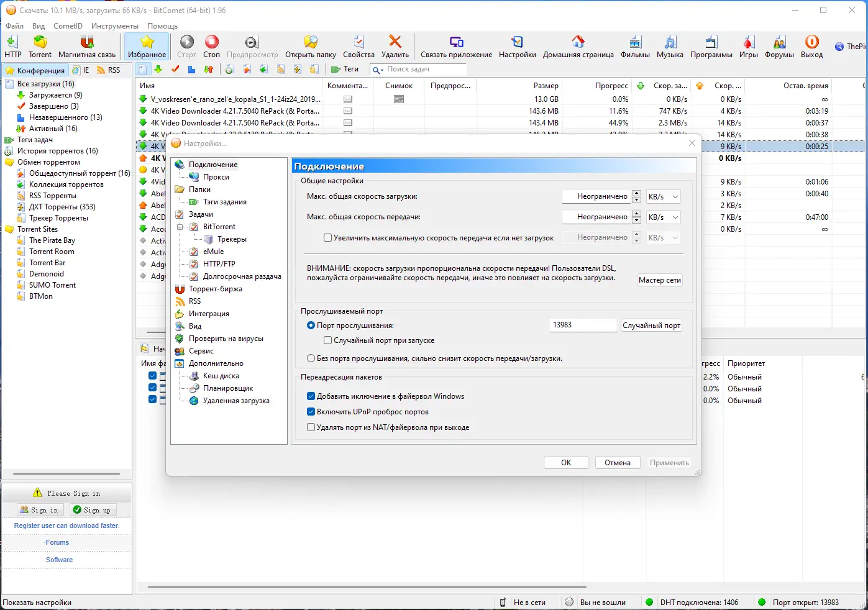This screenshot has height=610, width=868.
Task: Click the Стоп toolbar button
Action: pyautogui.click(x=212, y=47)
